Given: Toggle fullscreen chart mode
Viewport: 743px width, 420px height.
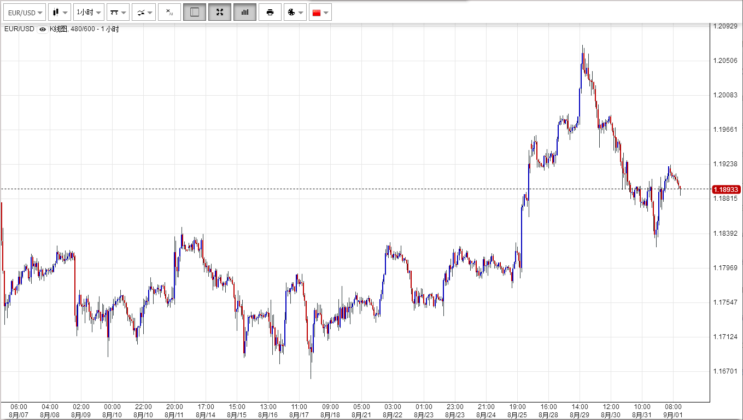Looking at the screenshot, I should 220,12.
